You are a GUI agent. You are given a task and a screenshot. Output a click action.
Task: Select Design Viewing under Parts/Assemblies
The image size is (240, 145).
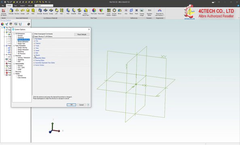(22, 48)
